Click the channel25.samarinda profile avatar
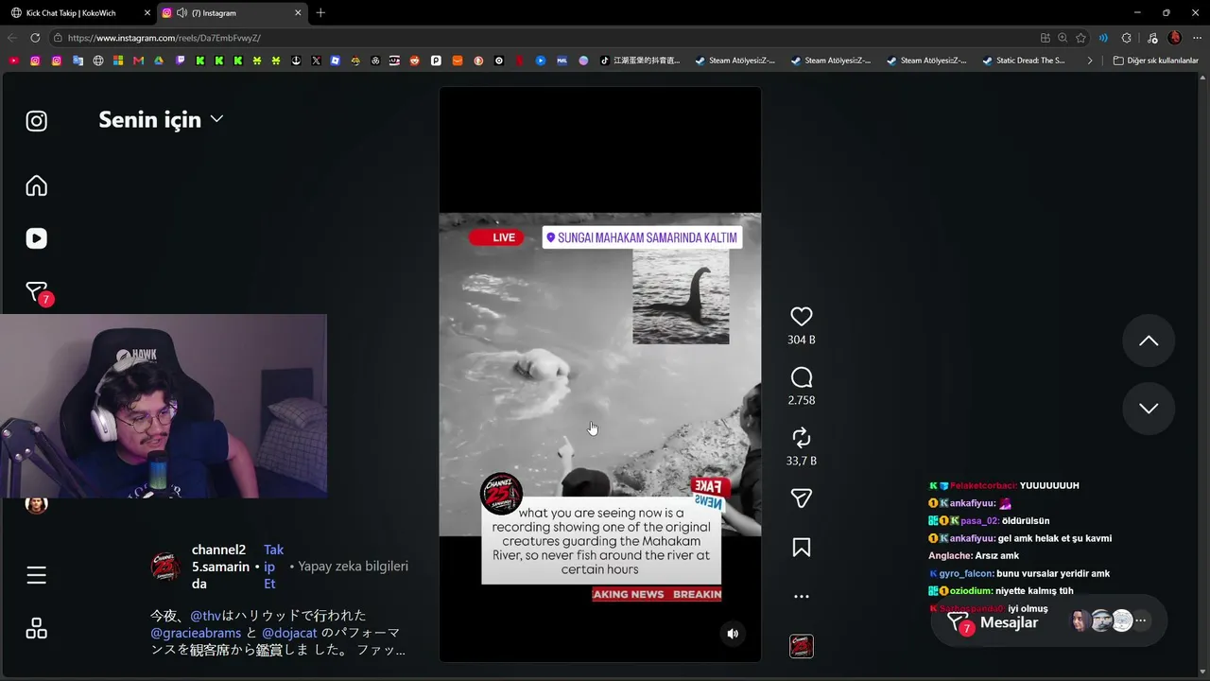1210x681 pixels. [165, 567]
